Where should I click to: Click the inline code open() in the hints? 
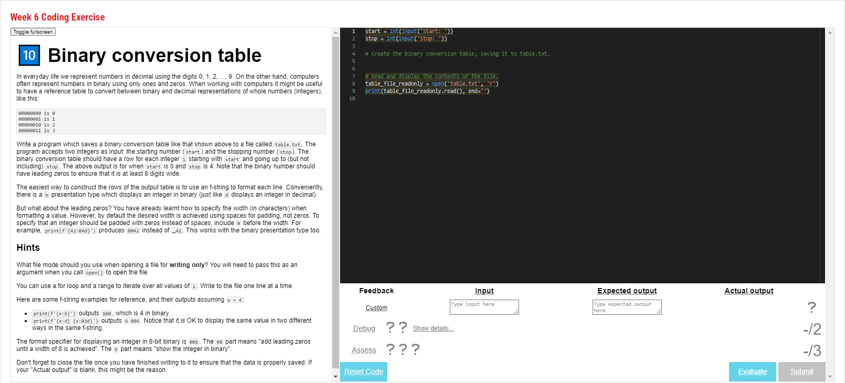94,273
